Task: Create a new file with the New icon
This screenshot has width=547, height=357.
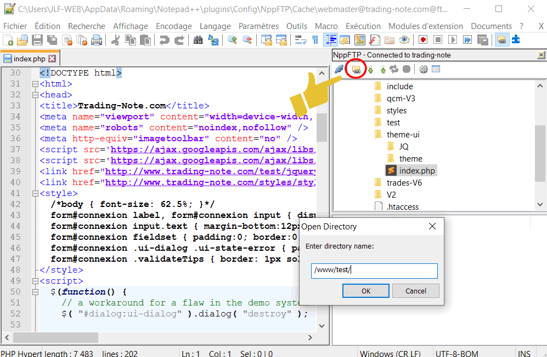Action: pos(8,40)
